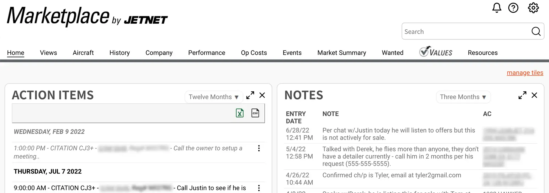Image resolution: width=549 pixels, height=193 pixels.
Task: Open Market Summary
Action: [x=342, y=53]
